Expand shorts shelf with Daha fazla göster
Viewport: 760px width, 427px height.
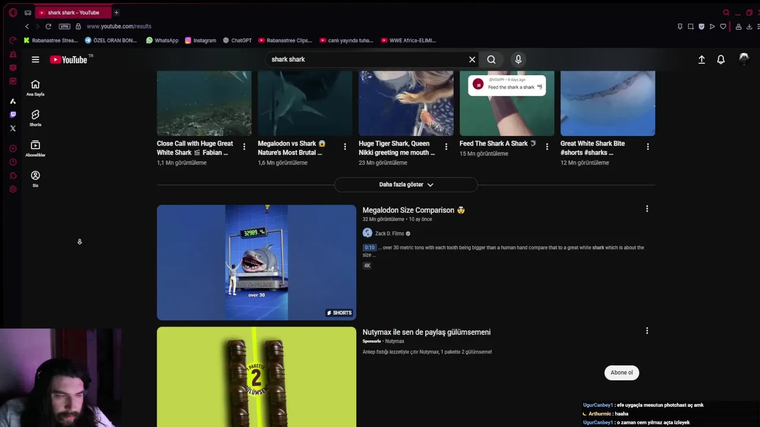pyautogui.click(x=406, y=184)
